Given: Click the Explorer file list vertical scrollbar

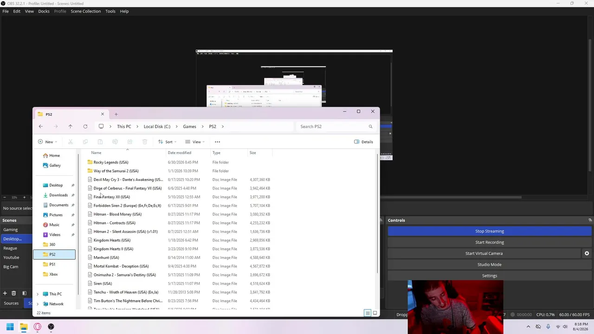Looking at the screenshot, I should 377,213.
